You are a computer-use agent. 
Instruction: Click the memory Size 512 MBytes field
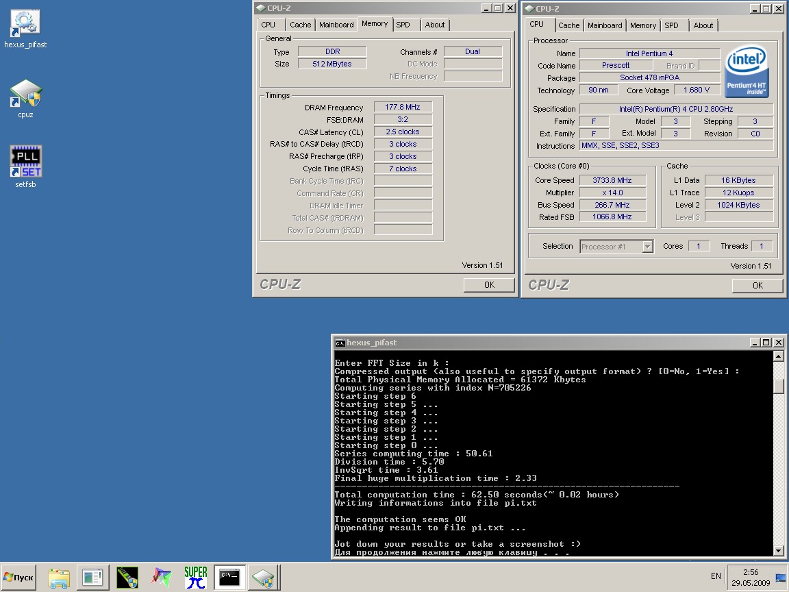click(x=332, y=64)
